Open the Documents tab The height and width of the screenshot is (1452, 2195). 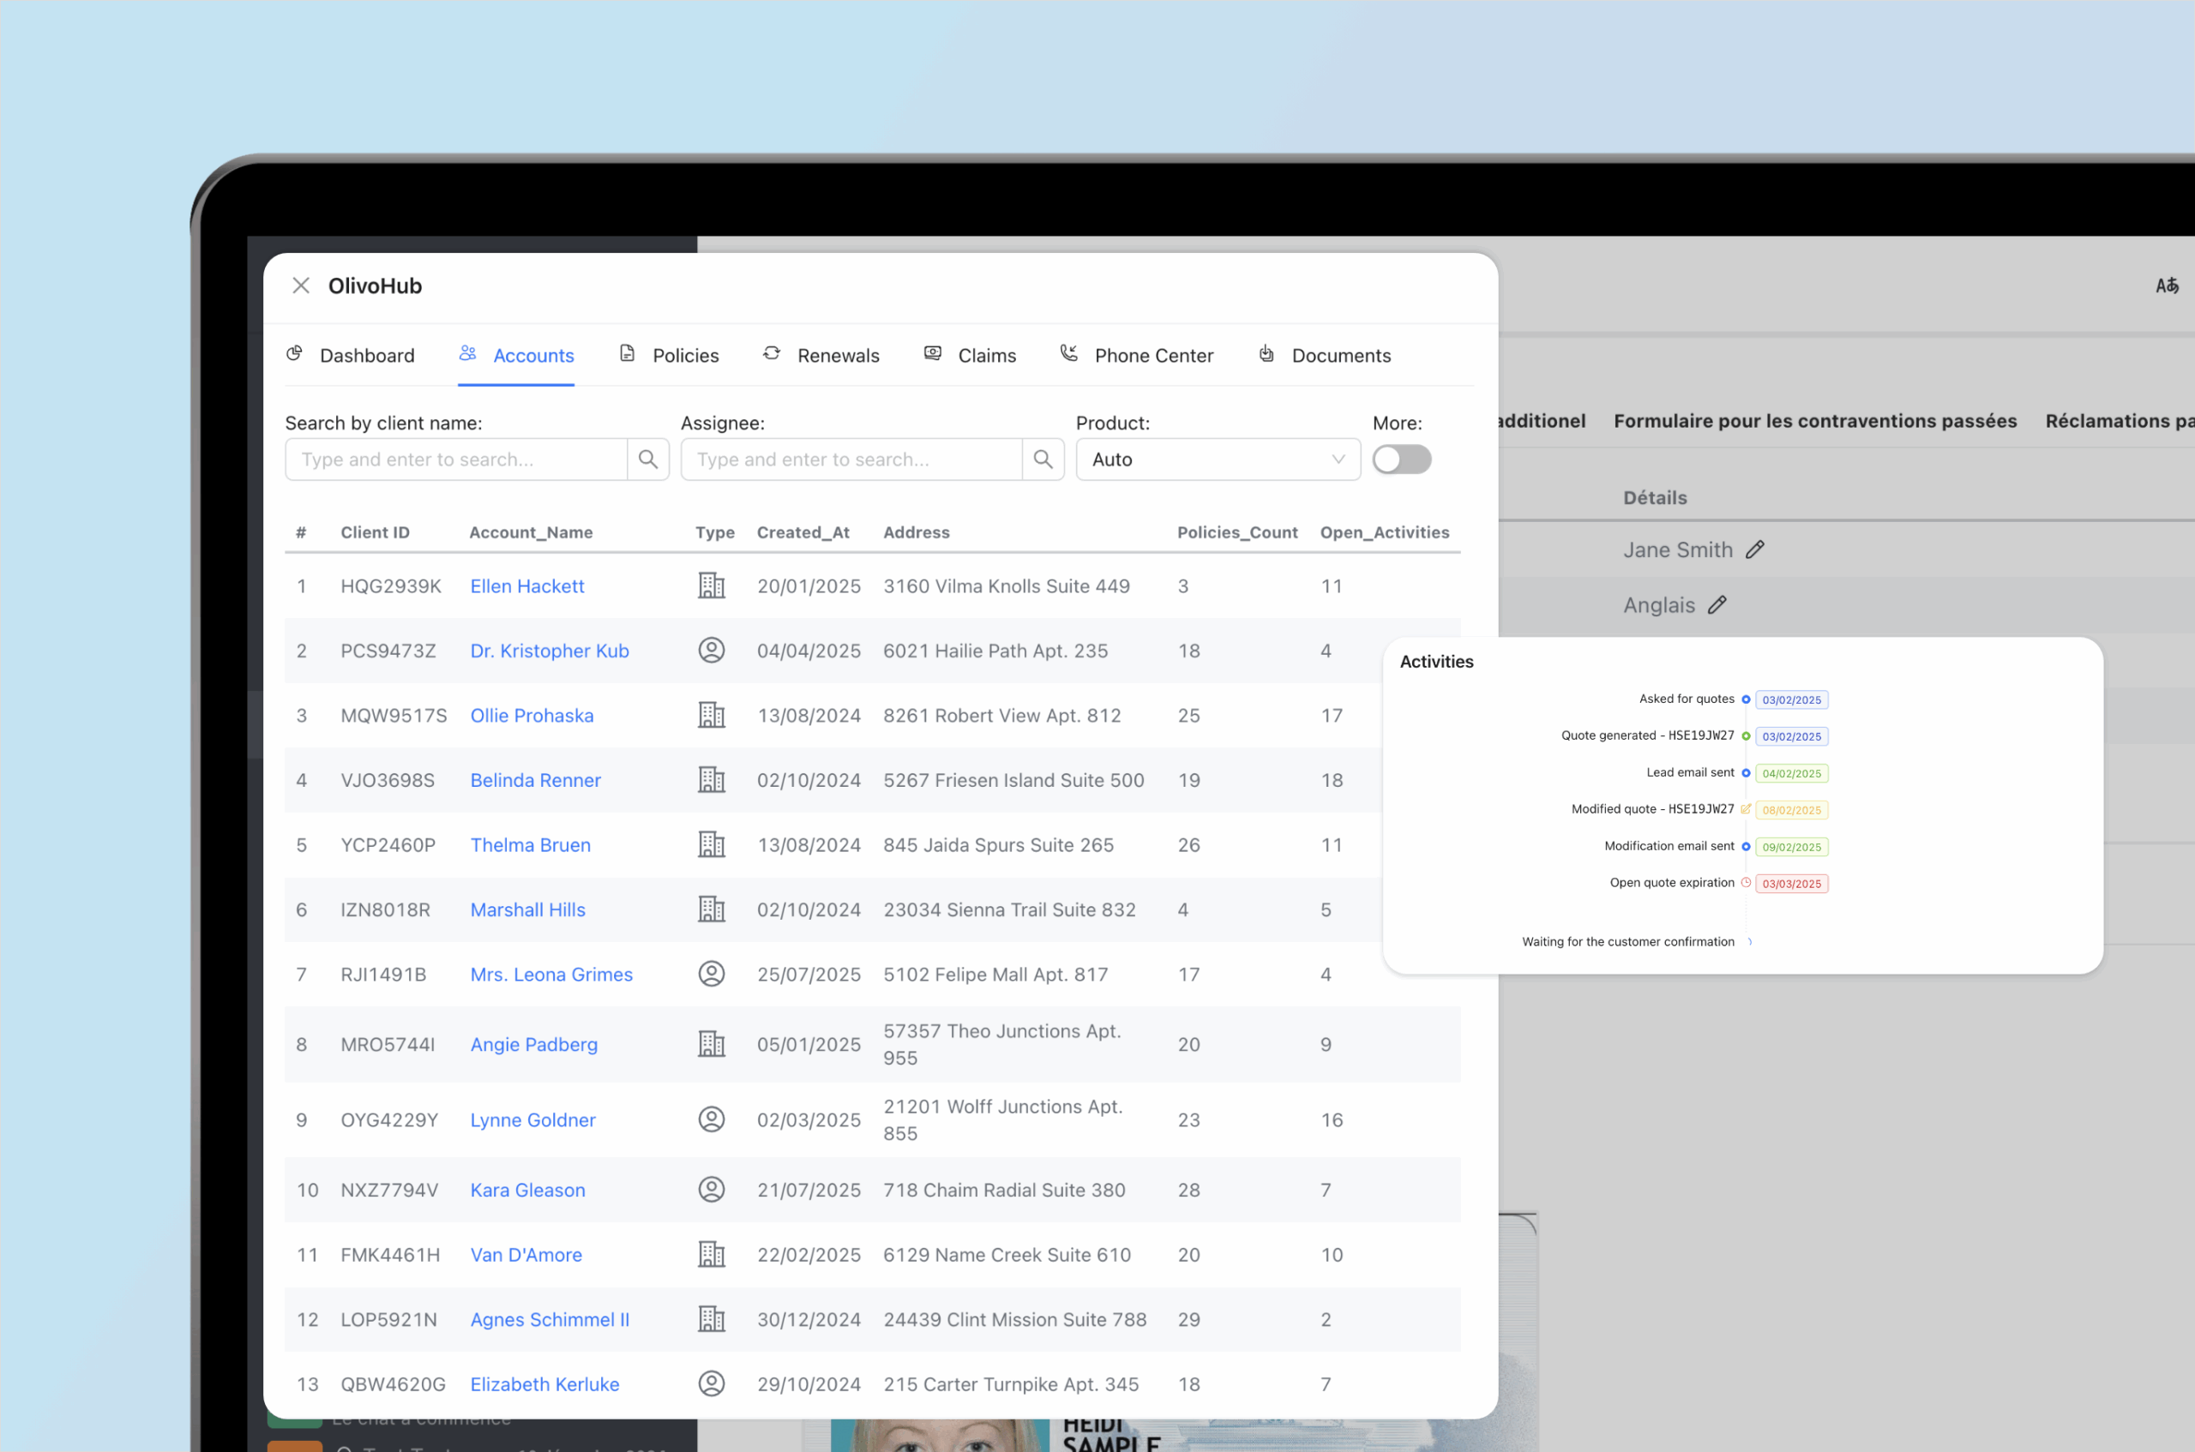click(x=1341, y=355)
